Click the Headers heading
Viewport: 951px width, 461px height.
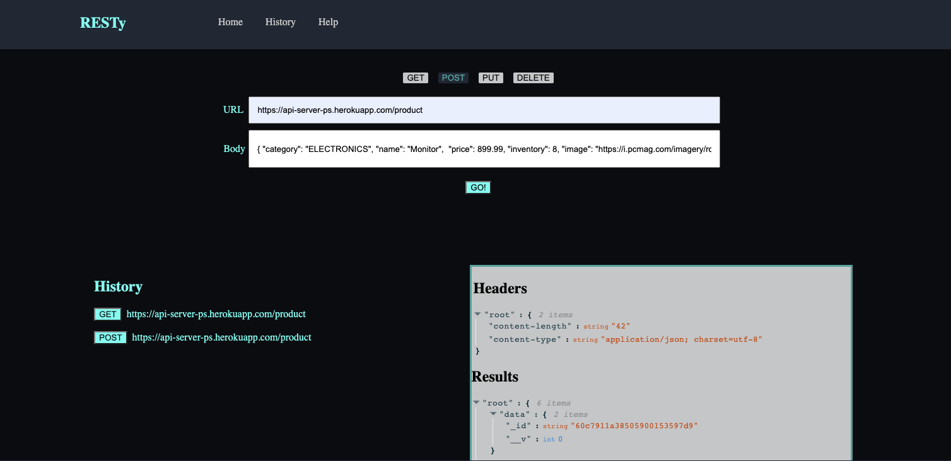click(500, 288)
